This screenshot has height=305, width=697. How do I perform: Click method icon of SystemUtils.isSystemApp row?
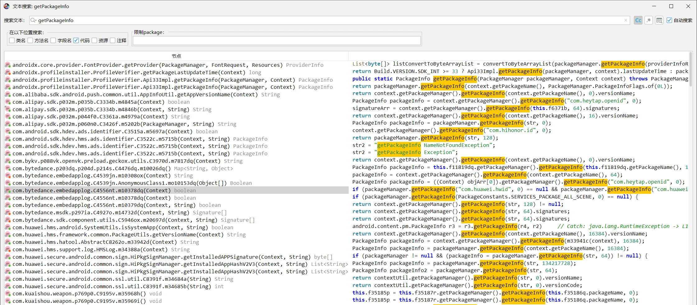click(8, 227)
